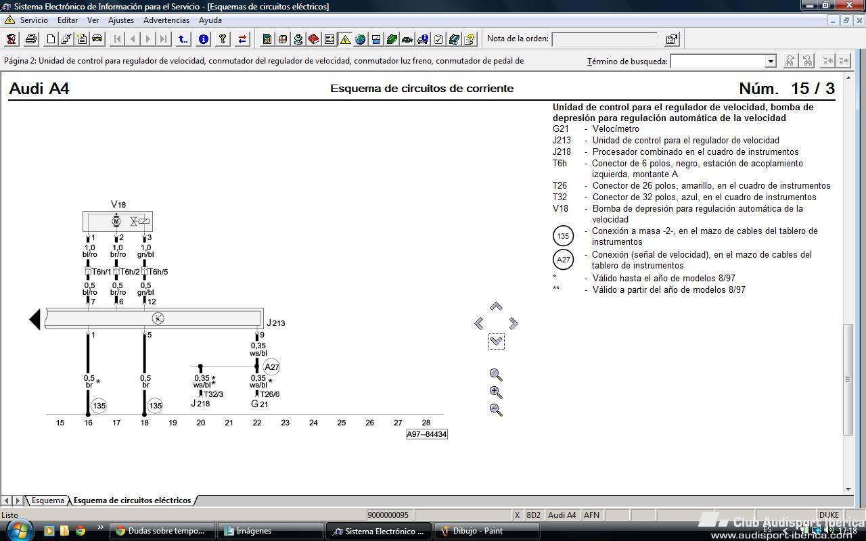
Task: Jump to the first page
Action: point(117,39)
